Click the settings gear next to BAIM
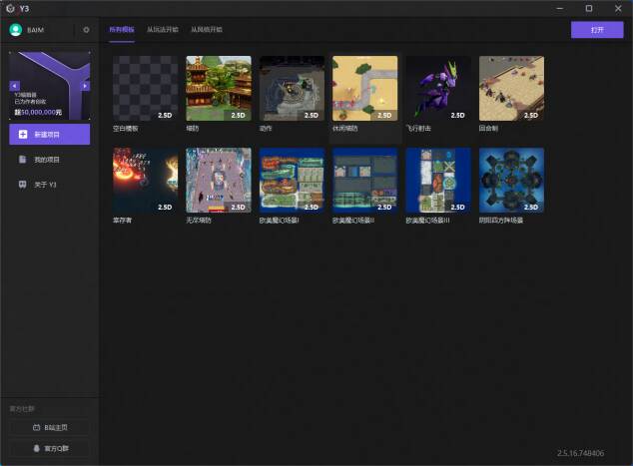 pyautogui.click(x=86, y=30)
